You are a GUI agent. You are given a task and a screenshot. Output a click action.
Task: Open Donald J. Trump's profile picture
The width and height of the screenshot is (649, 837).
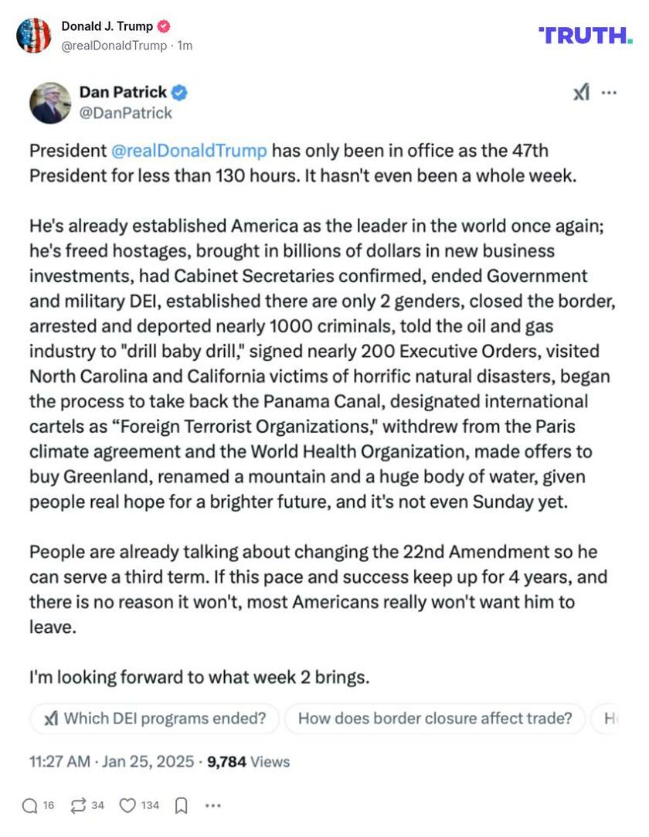33,36
